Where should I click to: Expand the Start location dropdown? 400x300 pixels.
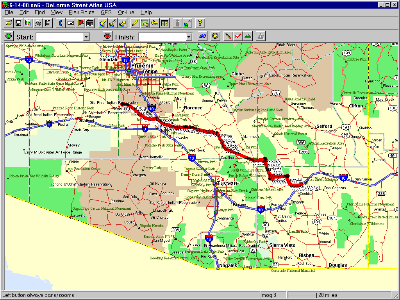tap(86, 37)
